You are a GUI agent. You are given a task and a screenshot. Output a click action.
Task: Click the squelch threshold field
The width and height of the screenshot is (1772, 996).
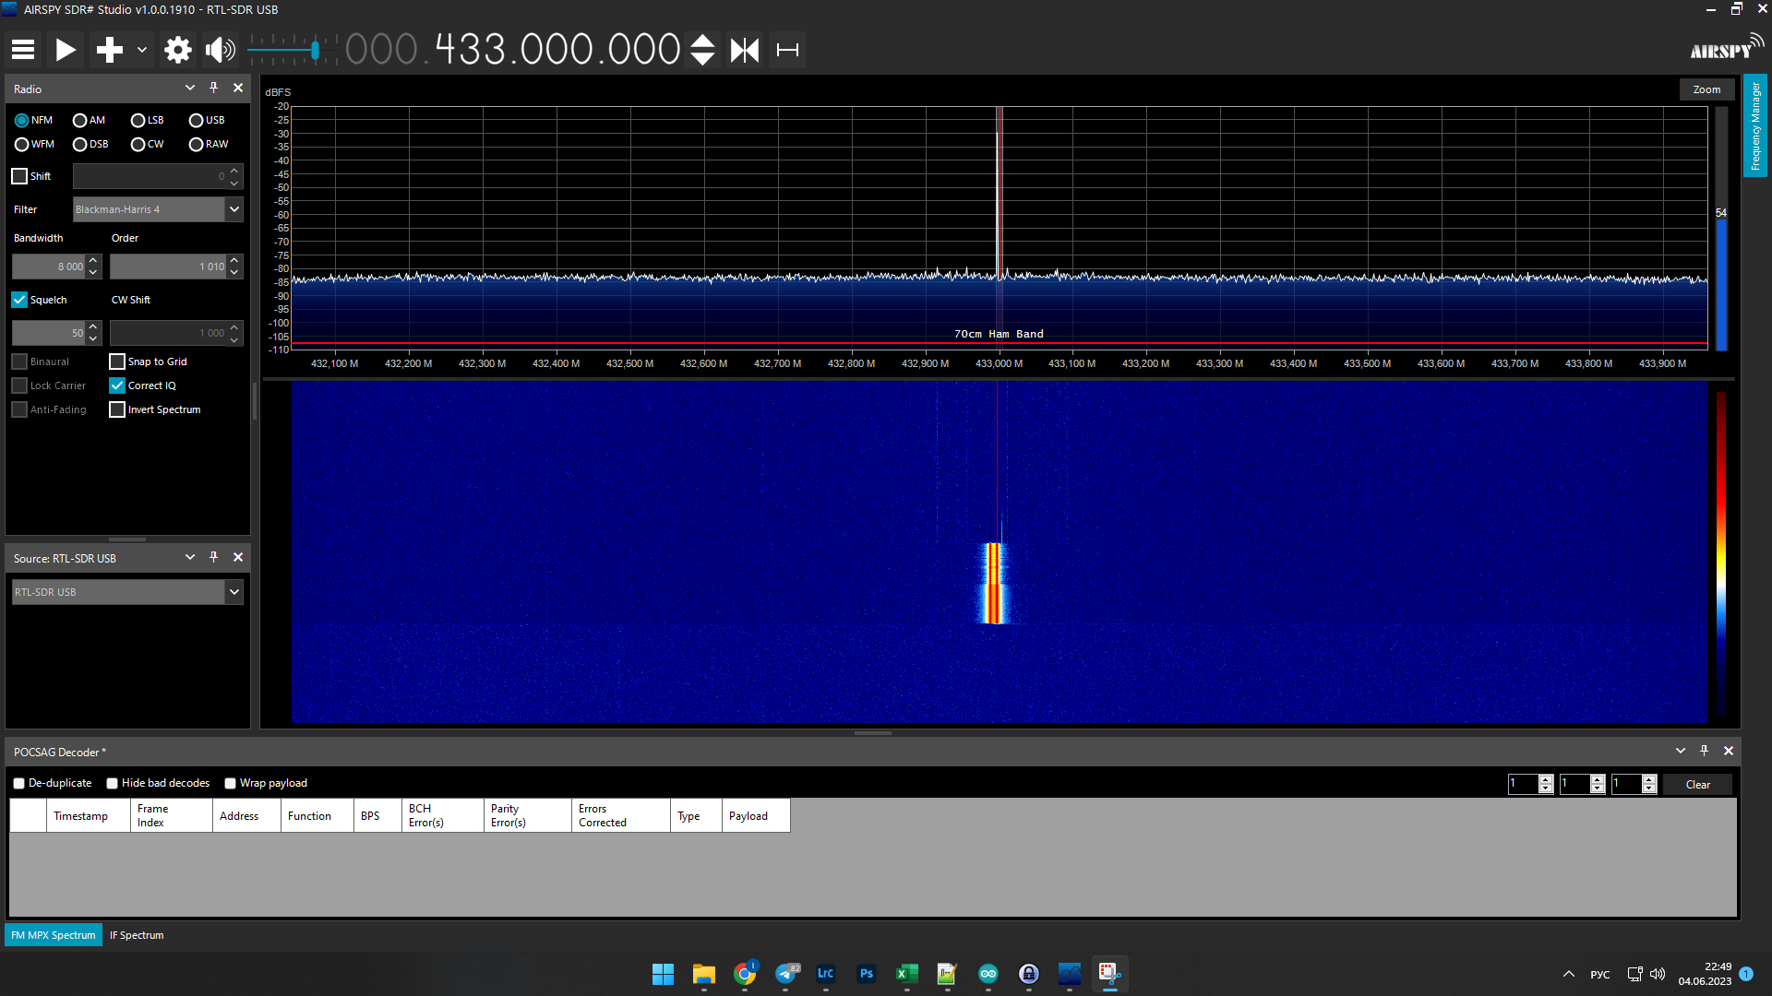pyautogui.click(x=49, y=333)
